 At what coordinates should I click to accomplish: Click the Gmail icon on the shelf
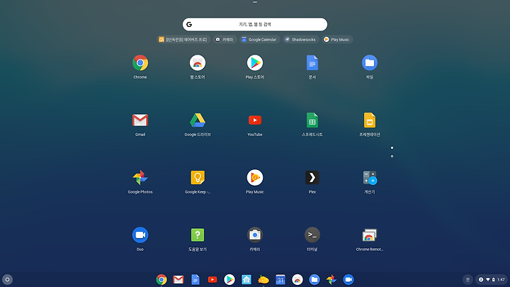tap(178, 279)
